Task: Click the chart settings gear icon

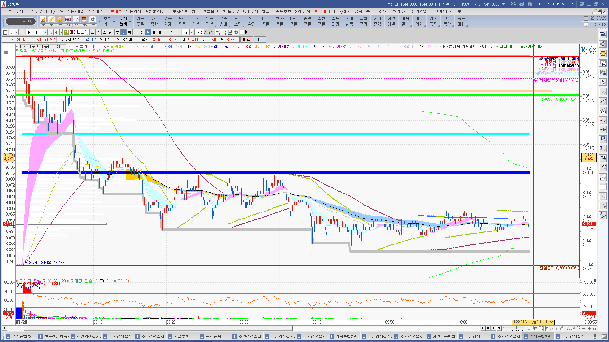Action: pyautogui.click(x=236, y=32)
